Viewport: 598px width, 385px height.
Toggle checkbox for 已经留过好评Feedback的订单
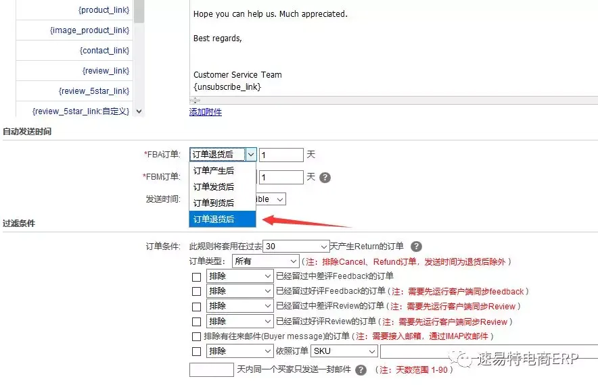196,292
